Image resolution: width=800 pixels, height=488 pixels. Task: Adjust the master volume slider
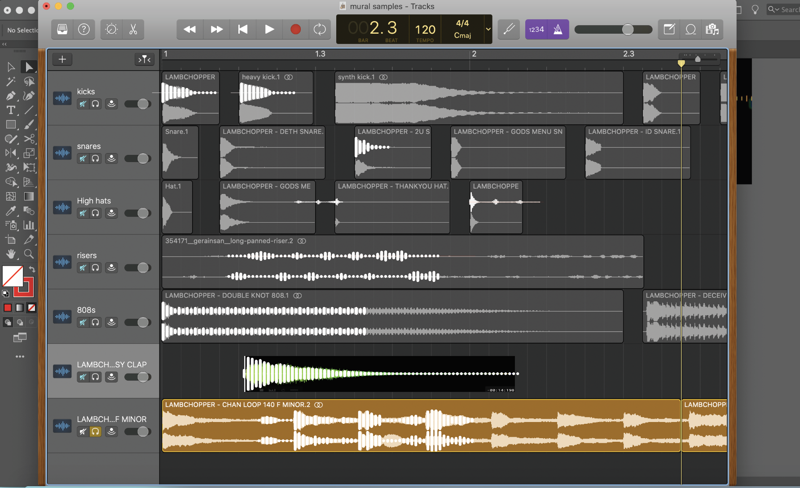[613, 30]
